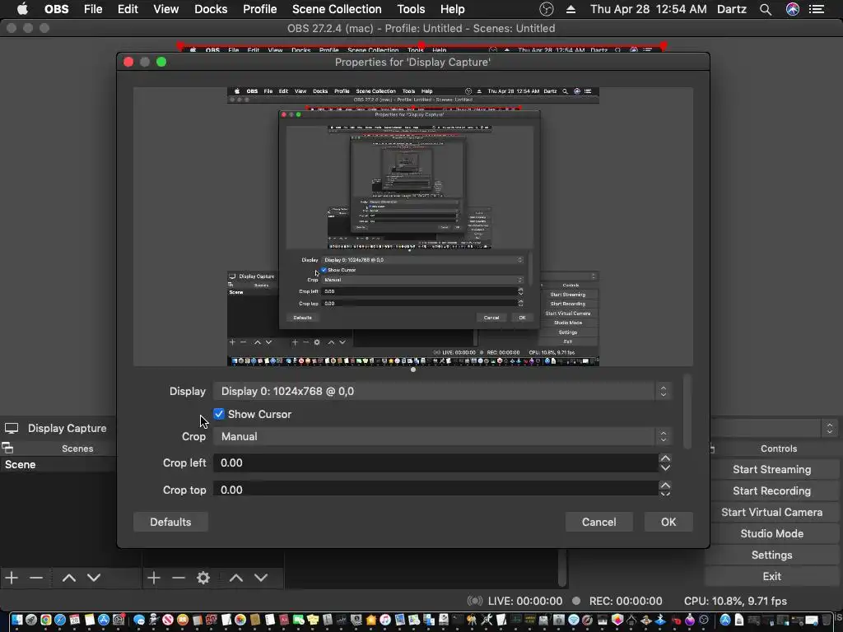
Task: Click the preview splitter handle dot
Action: point(413,369)
